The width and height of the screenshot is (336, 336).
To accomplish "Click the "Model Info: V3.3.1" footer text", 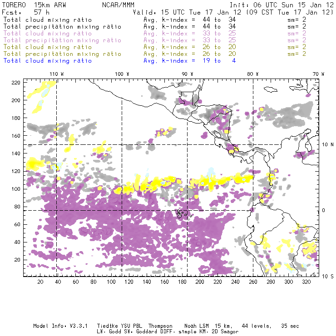I will (60, 326).
